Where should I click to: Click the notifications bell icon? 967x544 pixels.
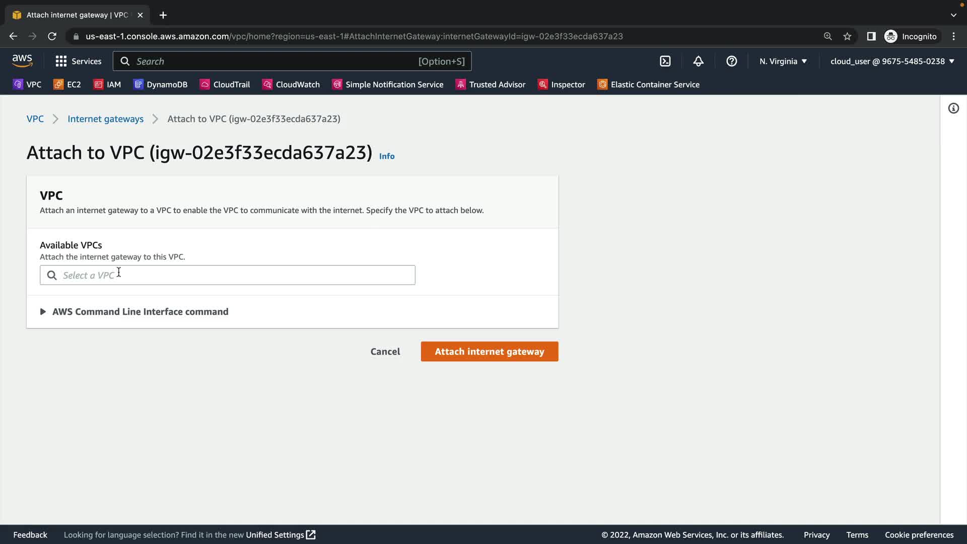(698, 61)
